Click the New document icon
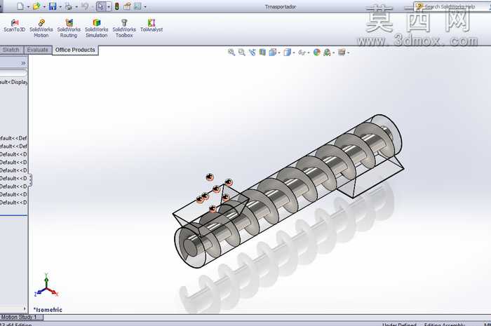 (20, 6)
